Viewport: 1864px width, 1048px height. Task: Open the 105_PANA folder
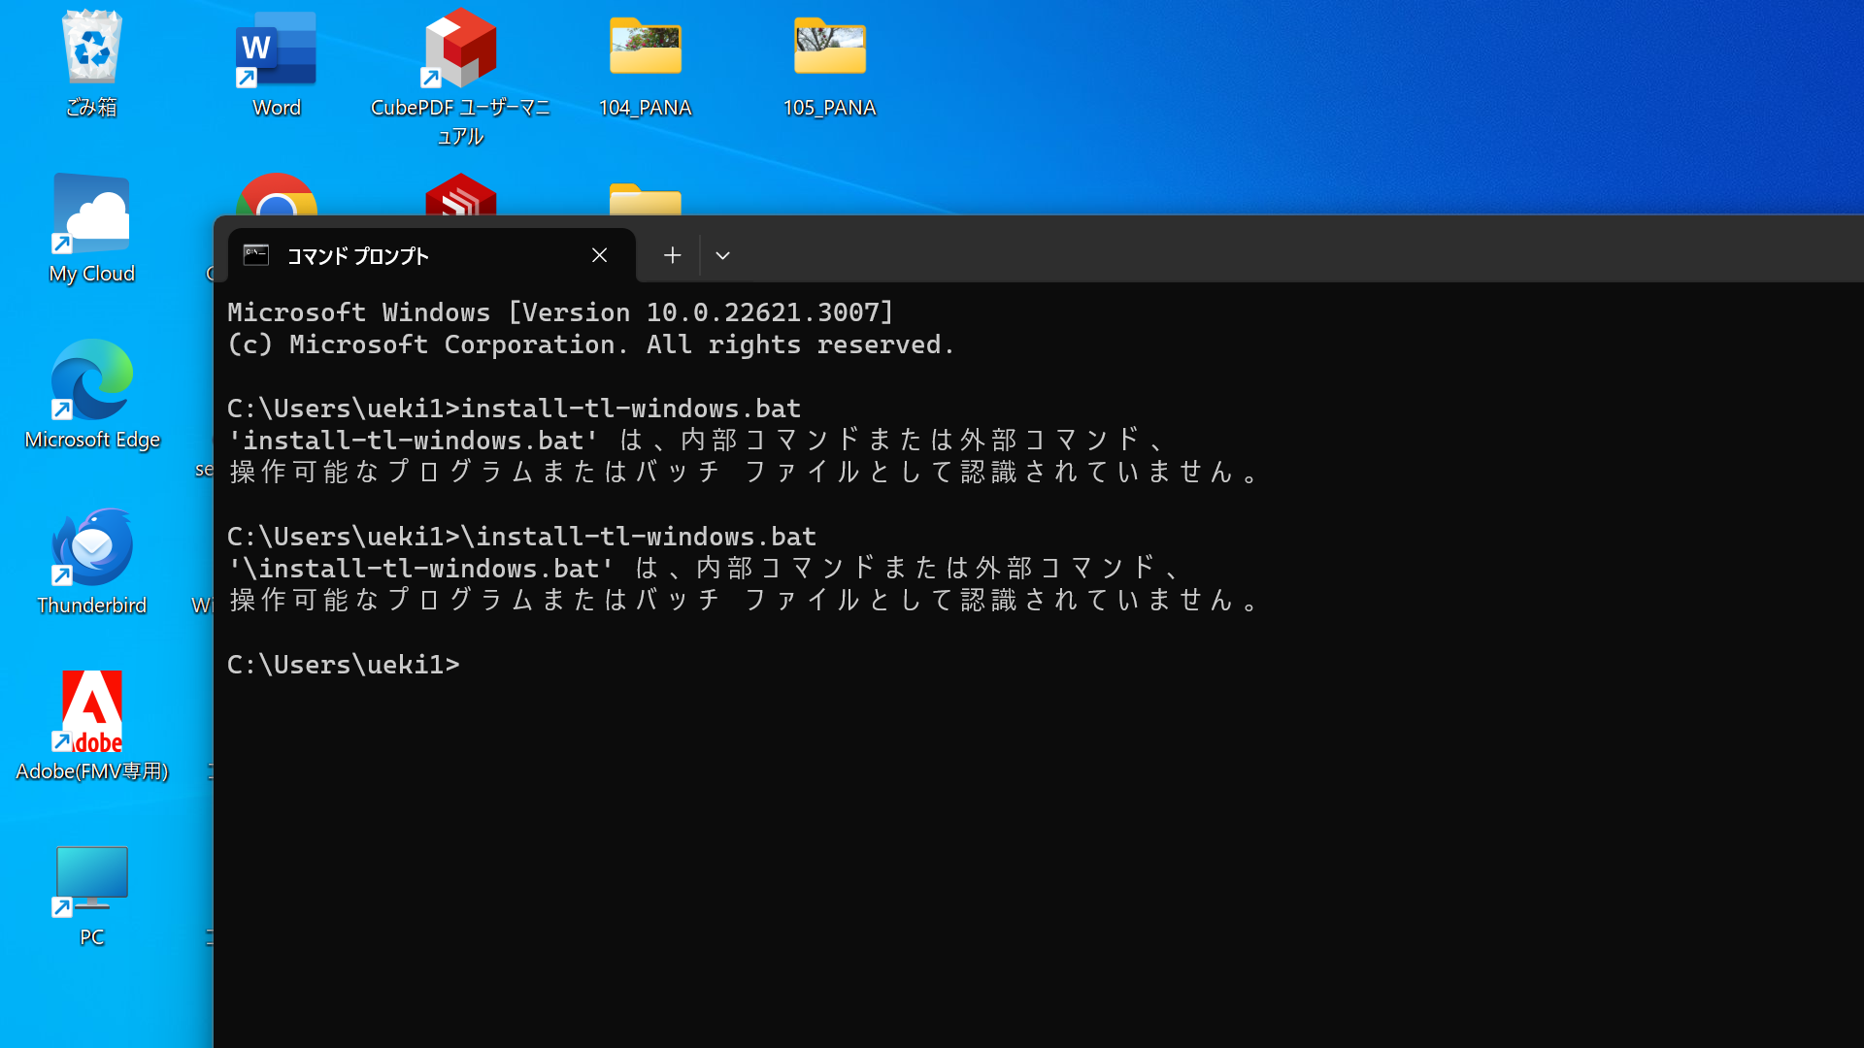point(830,47)
